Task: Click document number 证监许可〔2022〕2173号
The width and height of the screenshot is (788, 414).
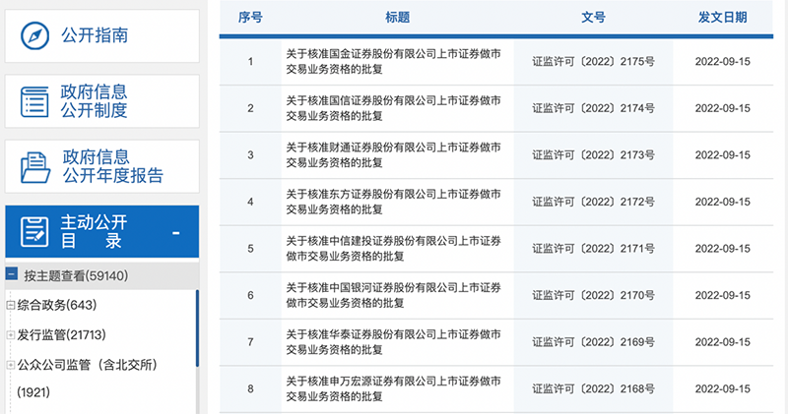Action: pos(594,155)
